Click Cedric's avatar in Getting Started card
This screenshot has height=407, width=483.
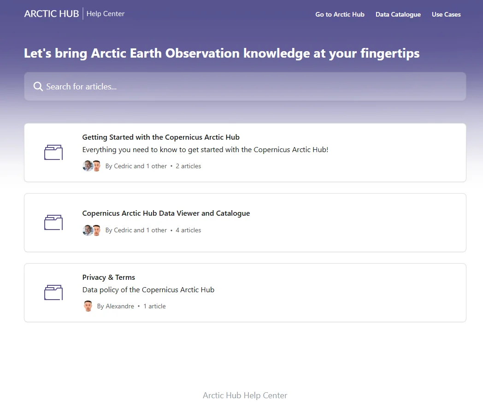click(88, 166)
